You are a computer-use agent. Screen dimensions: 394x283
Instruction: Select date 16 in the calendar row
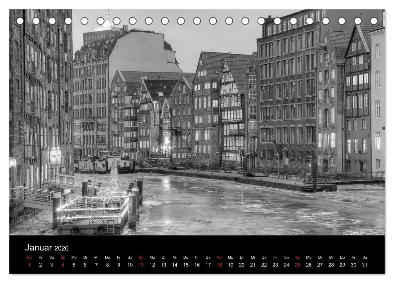click(197, 265)
